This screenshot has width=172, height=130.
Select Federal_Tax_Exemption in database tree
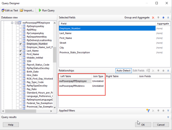point(39,103)
